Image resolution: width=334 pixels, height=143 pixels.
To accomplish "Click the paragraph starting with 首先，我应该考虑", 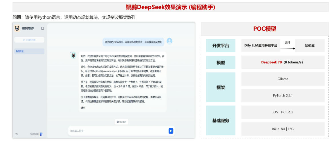I will [123, 71].
